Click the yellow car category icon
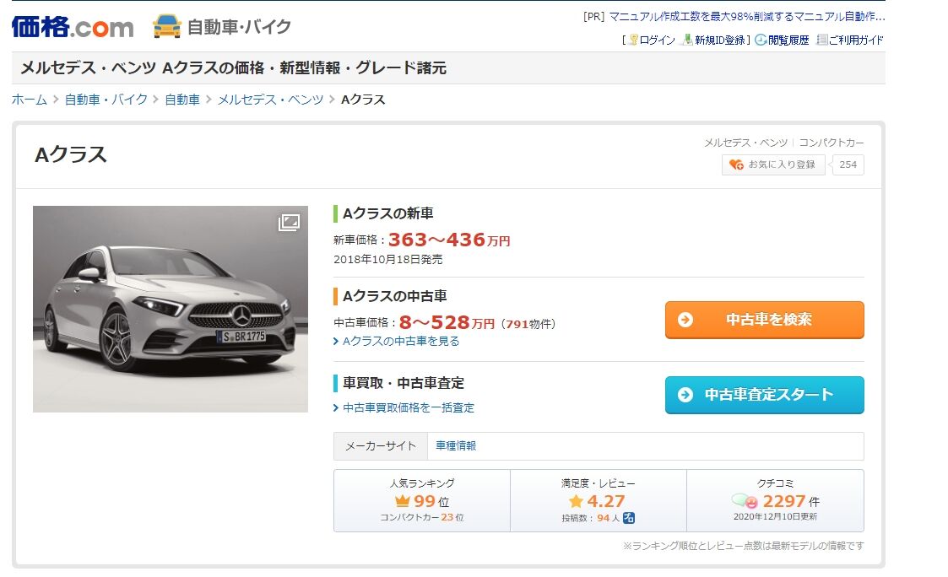Screen dimensions: 948x577 coord(167,26)
